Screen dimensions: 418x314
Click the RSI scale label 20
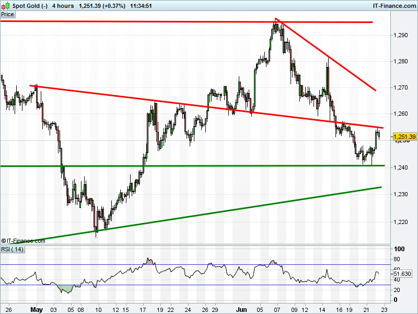(x=397, y=290)
